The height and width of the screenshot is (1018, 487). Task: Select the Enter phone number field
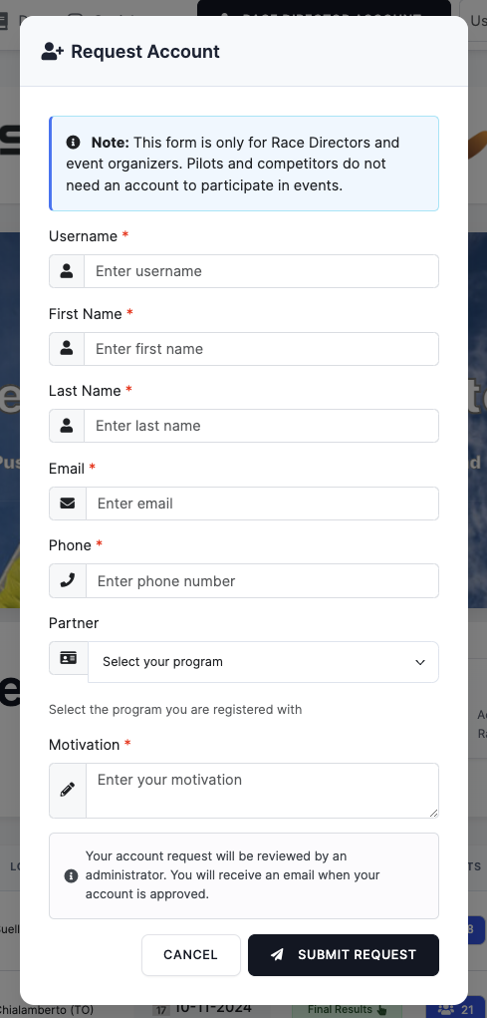[x=263, y=580]
